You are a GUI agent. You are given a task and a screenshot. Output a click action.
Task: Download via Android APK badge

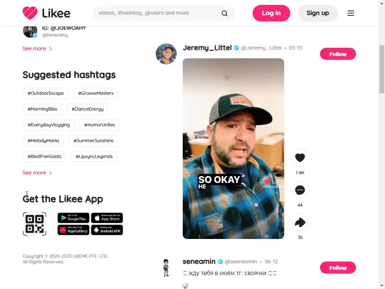click(x=107, y=230)
